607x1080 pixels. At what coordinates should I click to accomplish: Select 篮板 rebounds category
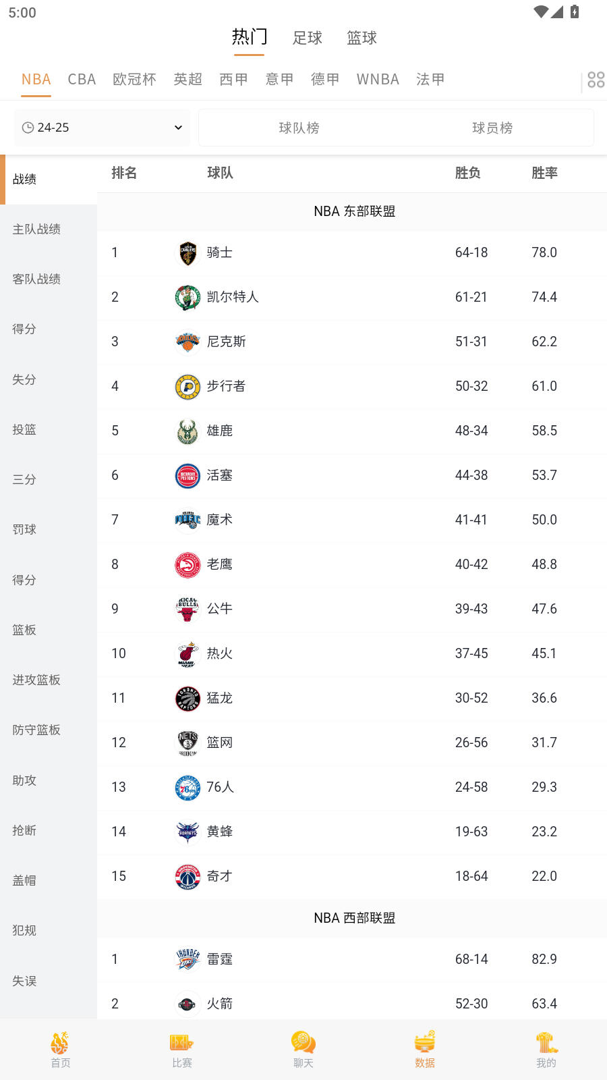point(24,630)
